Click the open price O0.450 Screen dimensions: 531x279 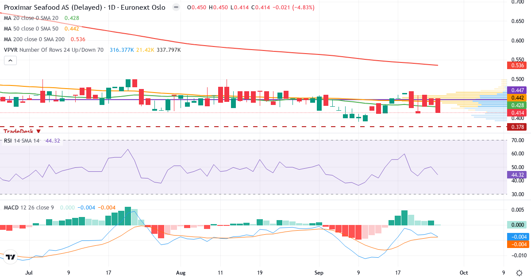coord(196,8)
